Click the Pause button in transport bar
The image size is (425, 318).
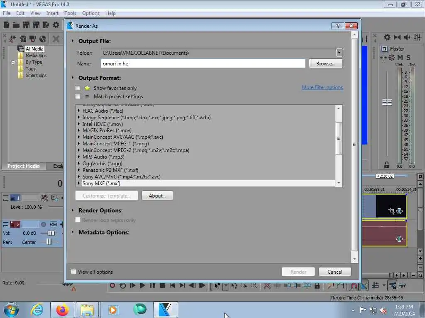(x=152, y=286)
